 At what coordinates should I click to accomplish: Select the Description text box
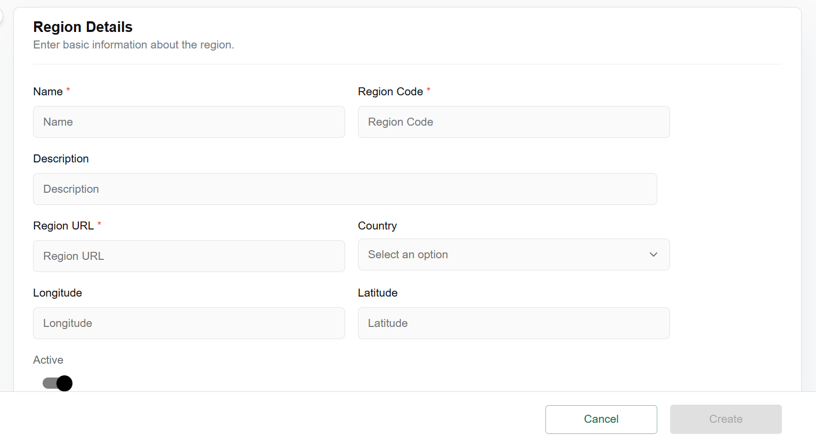point(345,189)
